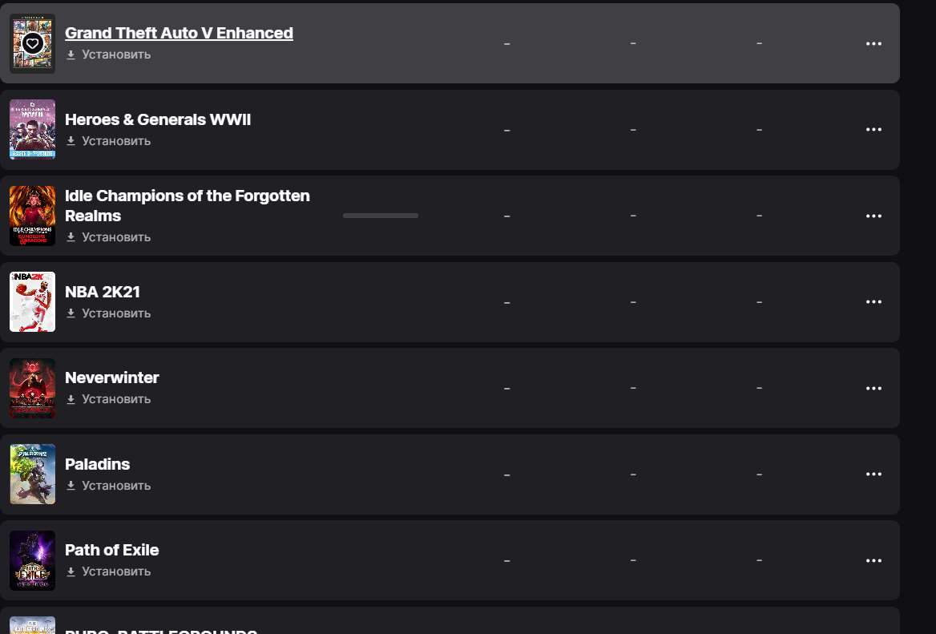Expand options menu for Neverwinter row

873,389
